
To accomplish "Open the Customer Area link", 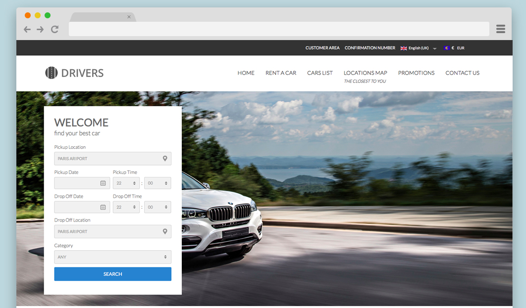I will (322, 48).
